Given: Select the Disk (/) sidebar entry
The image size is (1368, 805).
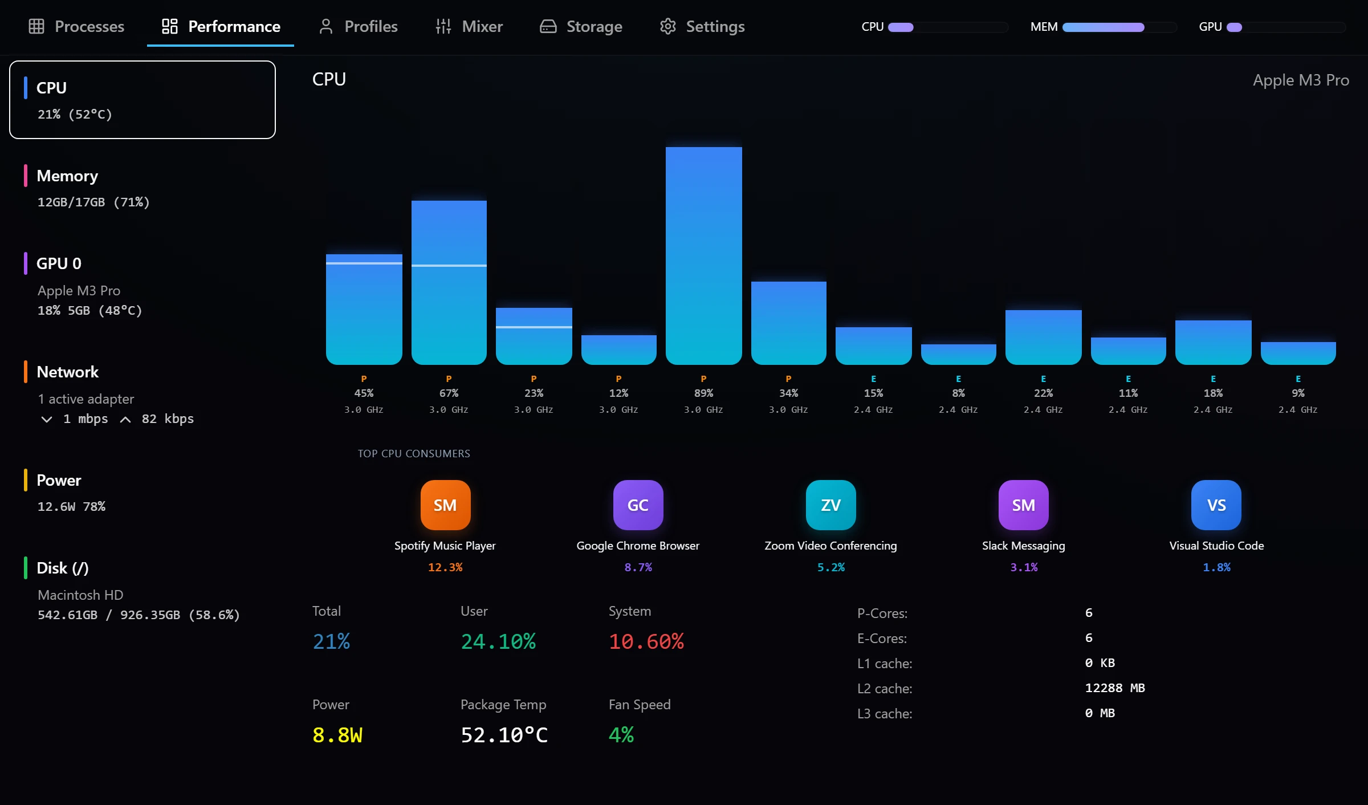Looking at the screenshot, I should (142, 590).
